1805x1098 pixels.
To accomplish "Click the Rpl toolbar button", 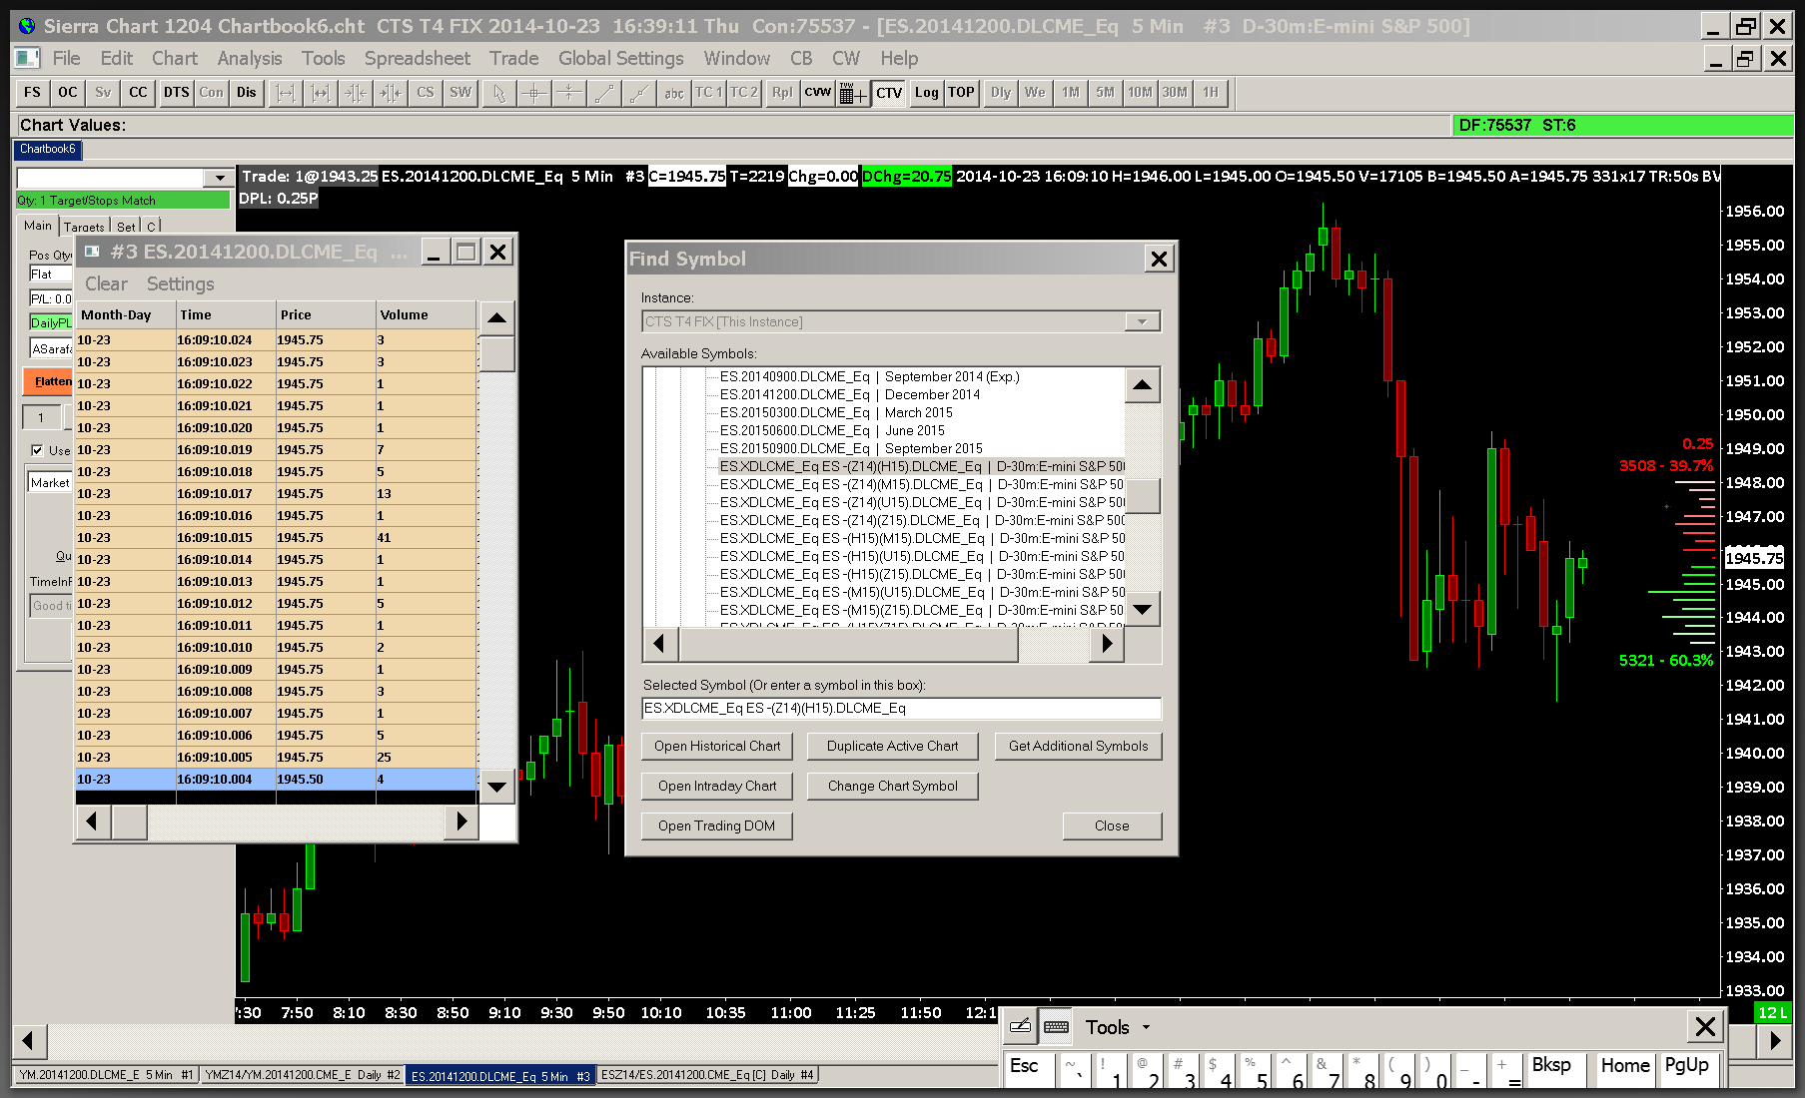I will [x=782, y=93].
